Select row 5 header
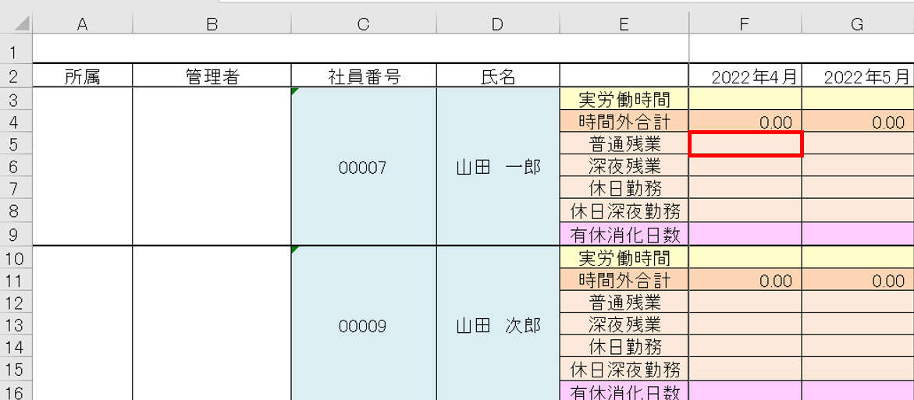The image size is (914, 400). 16,143
